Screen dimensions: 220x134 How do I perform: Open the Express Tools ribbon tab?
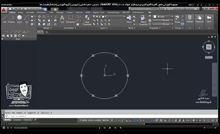pos(98,12)
